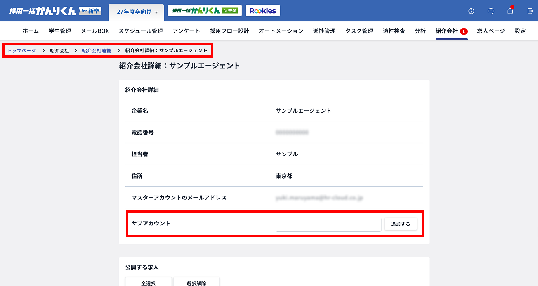
Task: Expand the 27年度卒向け year dropdown
Action: 137,12
